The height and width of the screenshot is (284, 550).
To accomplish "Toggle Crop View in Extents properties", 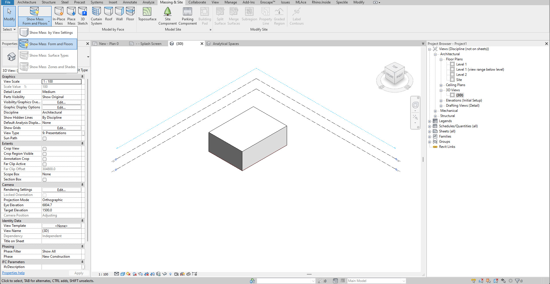I will tap(44, 149).
